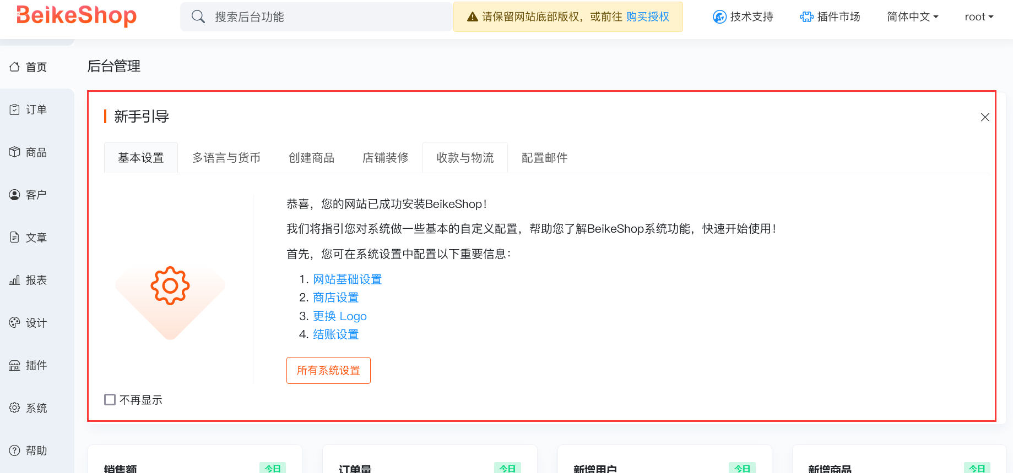
Task: Open the root user dropdown
Action: pyautogui.click(x=979, y=16)
